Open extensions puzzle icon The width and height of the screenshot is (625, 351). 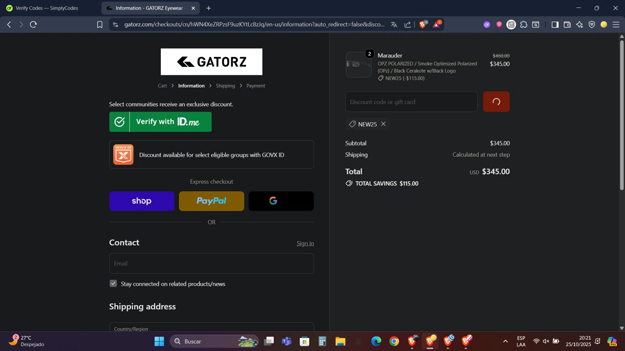(524, 25)
